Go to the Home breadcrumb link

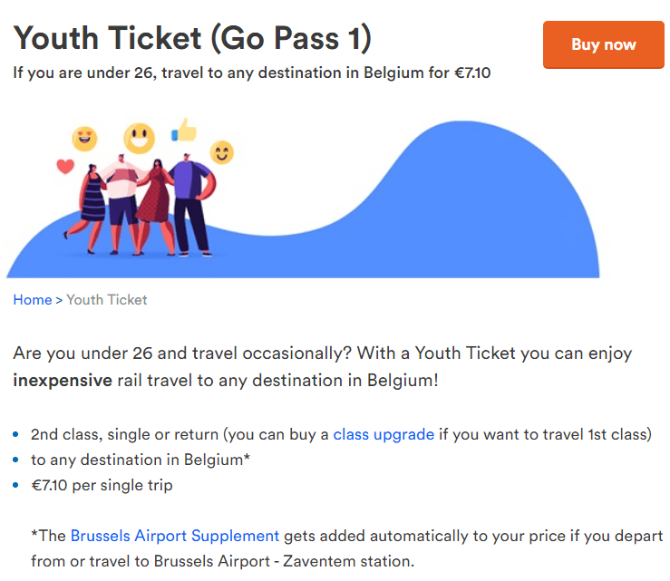click(32, 300)
